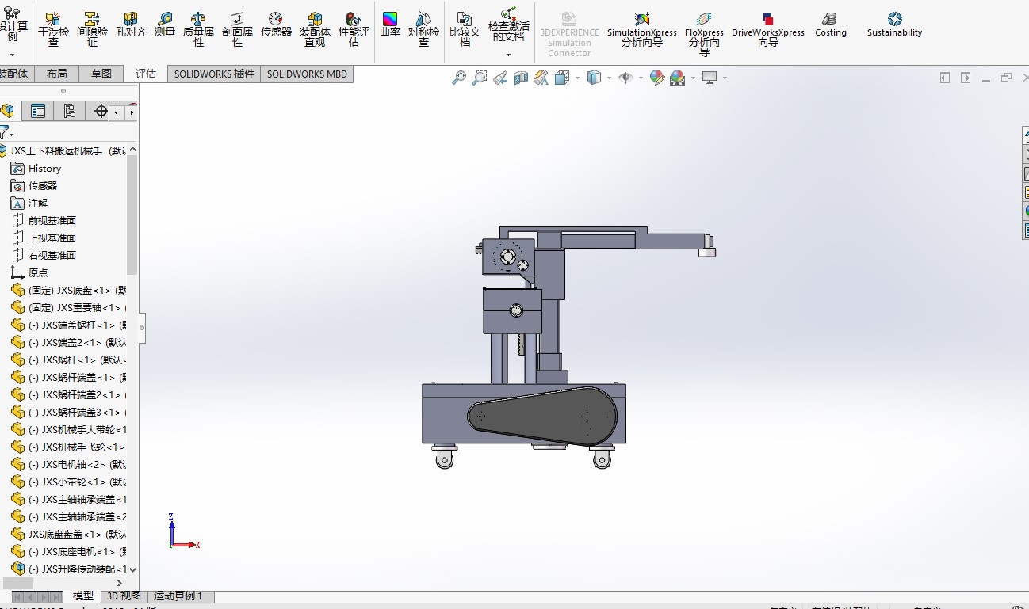1029x609 pixels.
Task: Open the DimXpertManager crosshair tab
Action: [101, 112]
